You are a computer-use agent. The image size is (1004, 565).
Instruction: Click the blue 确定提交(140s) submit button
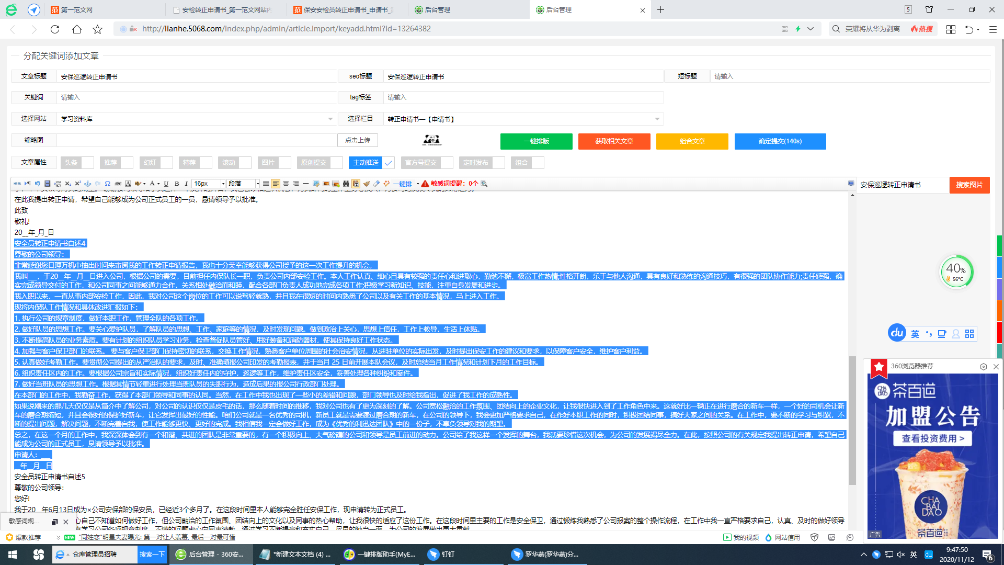780,141
